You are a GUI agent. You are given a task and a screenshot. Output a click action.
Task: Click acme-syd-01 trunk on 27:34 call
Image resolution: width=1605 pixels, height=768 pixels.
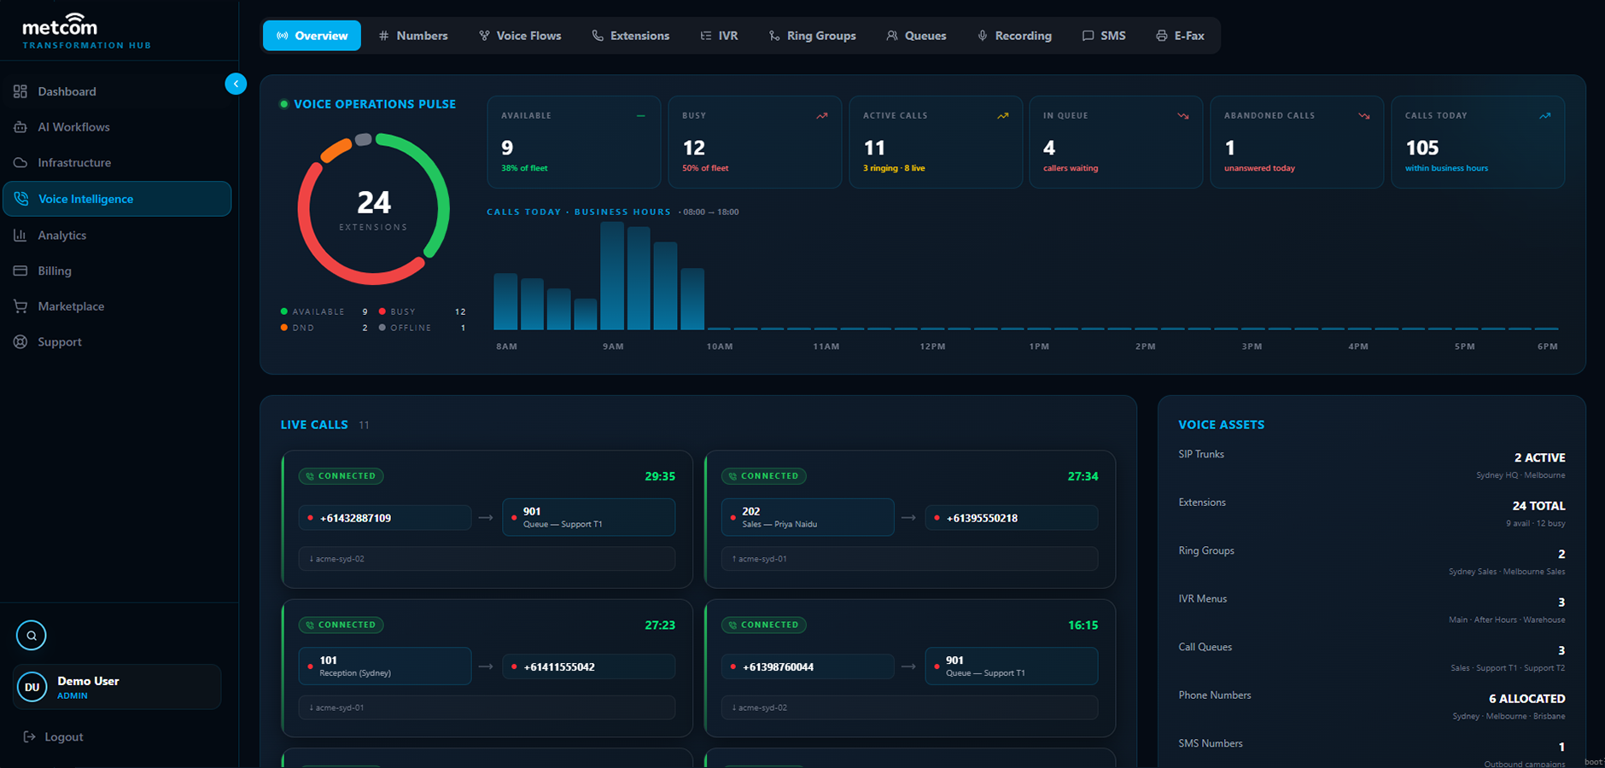[909, 559]
